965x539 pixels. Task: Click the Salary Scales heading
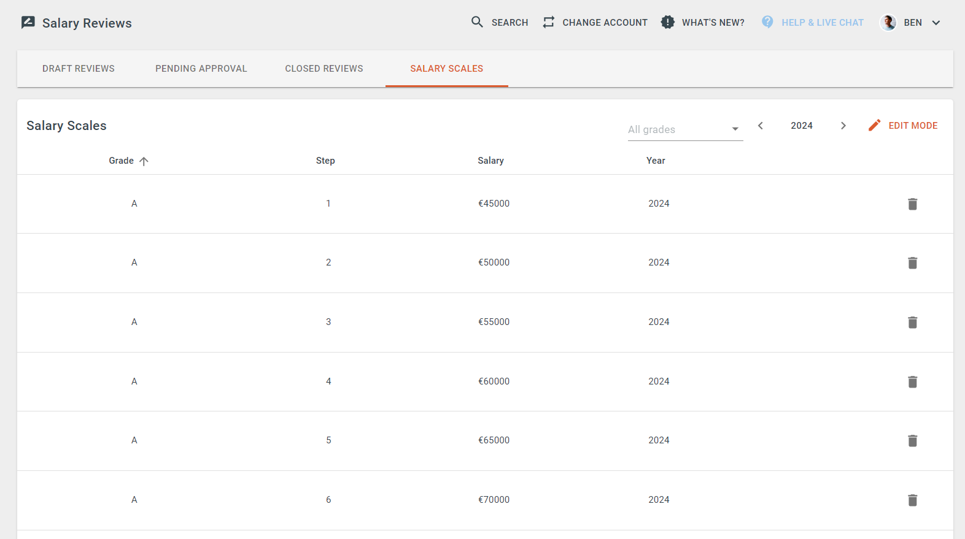tap(66, 126)
